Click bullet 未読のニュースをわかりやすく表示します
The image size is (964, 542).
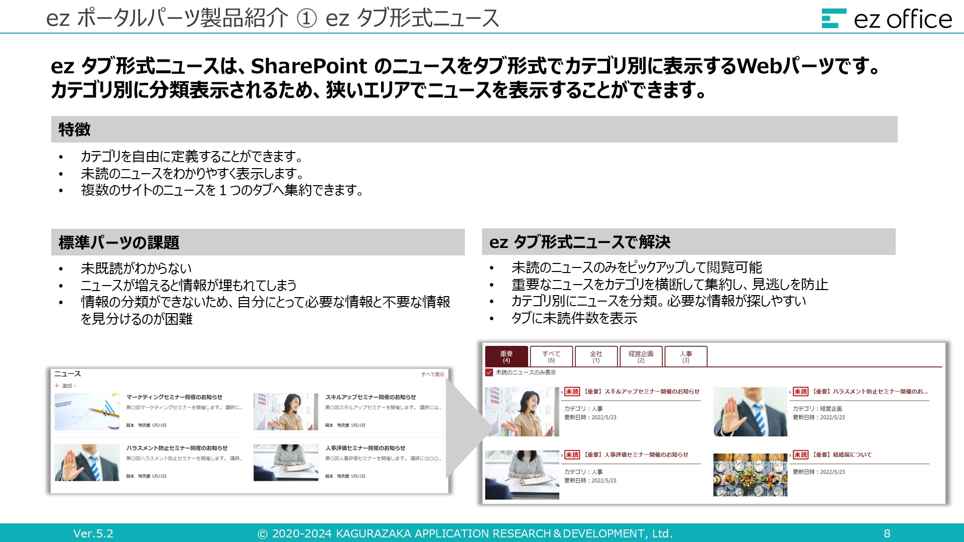coord(192,174)
